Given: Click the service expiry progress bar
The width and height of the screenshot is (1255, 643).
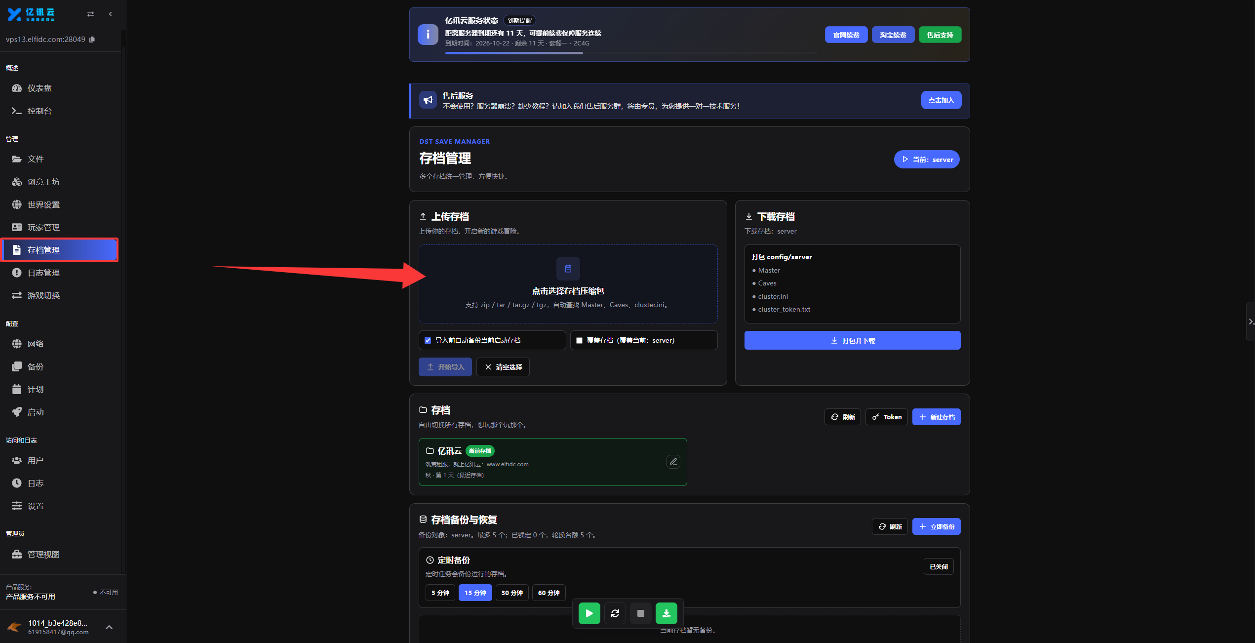Looking at the screenshot, I should 631,53.
